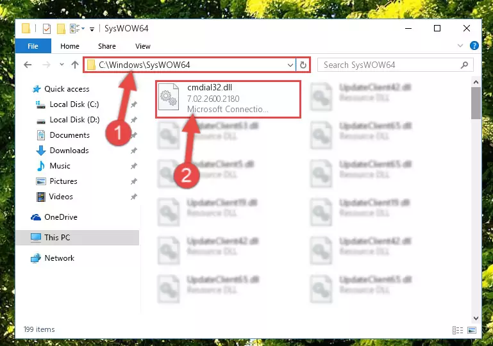493x346 pixels.
Task: Click the cmdial32.dll gear file icon
Action: coord(169,97)
